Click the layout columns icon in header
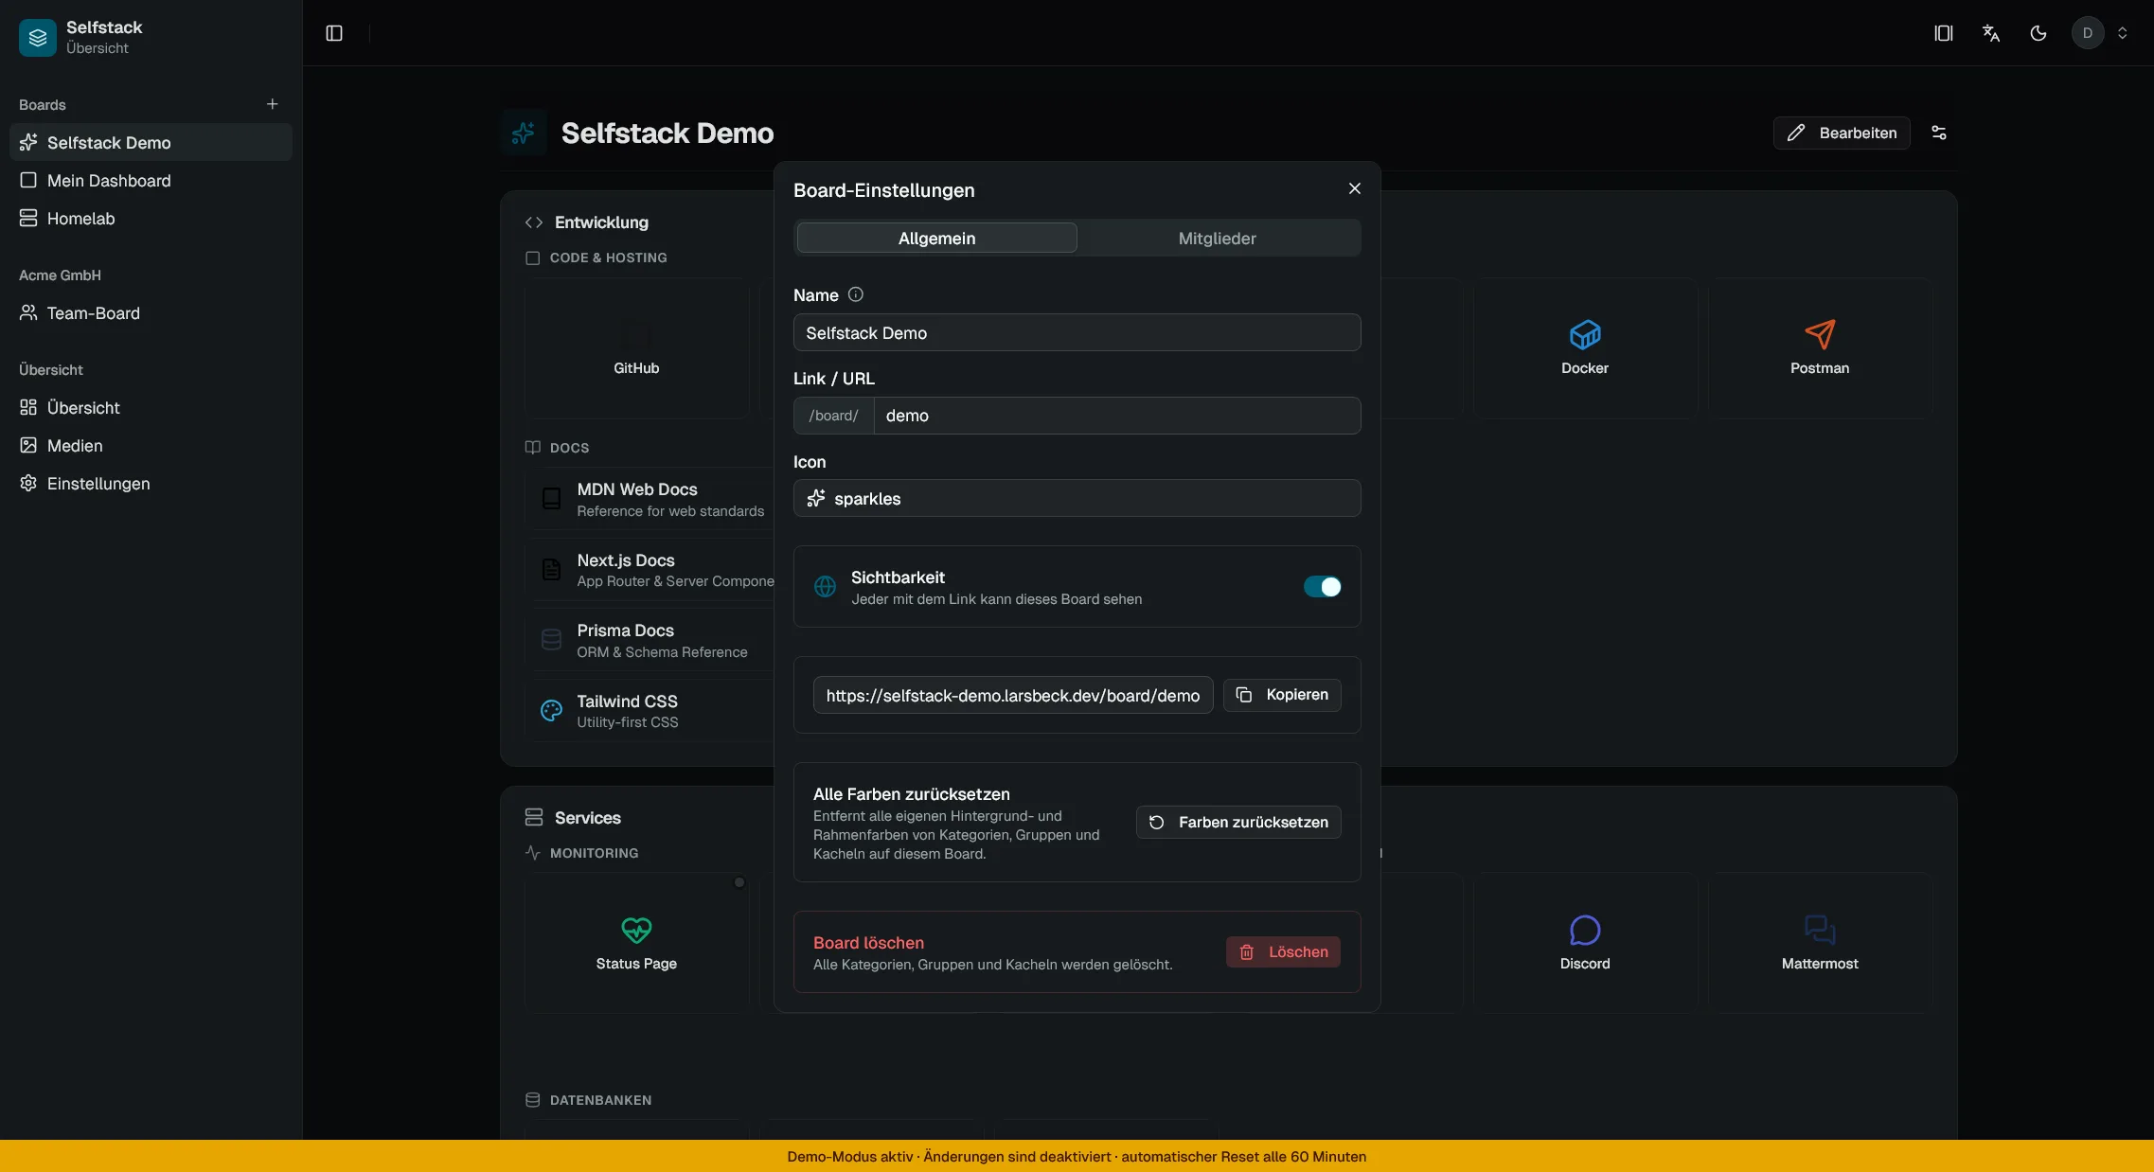Image resolution: width=2154 pixels, height=1172 pixels. (x=1944, y=33)
